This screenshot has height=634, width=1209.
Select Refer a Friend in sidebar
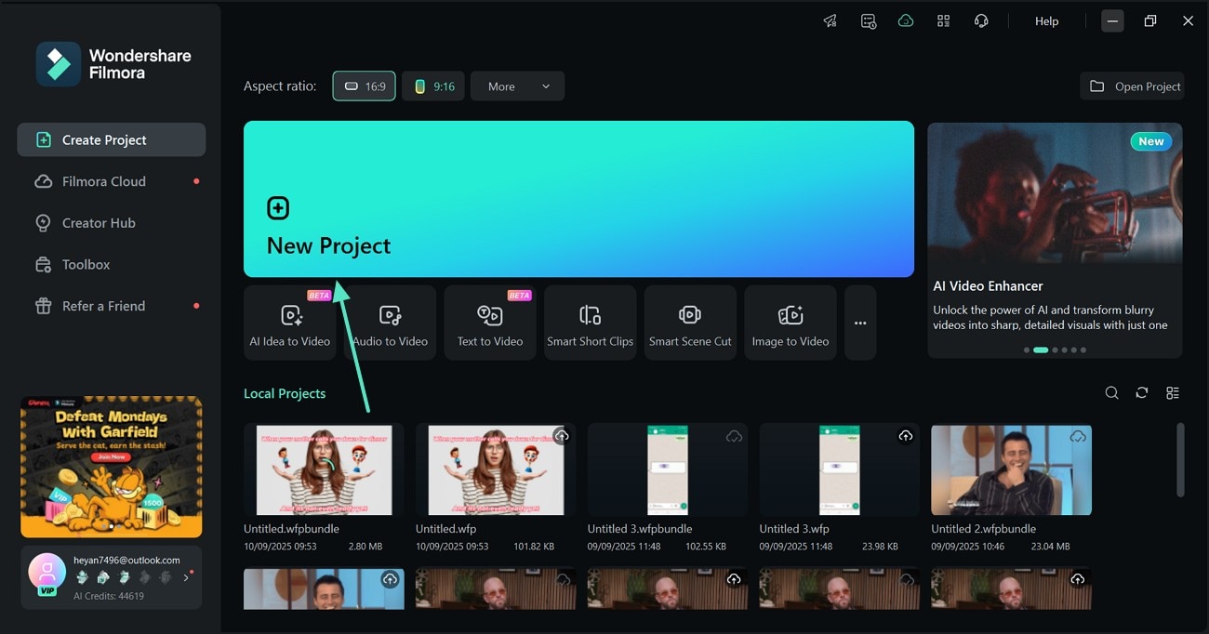(x=112, y=306)
